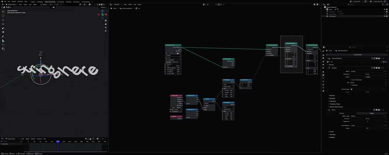Open Bevel Limit Method dropdown

[x=368, y=125]
